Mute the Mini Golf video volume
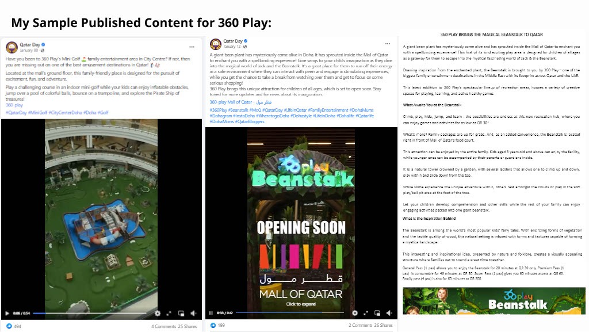 [x=193, y=313]
